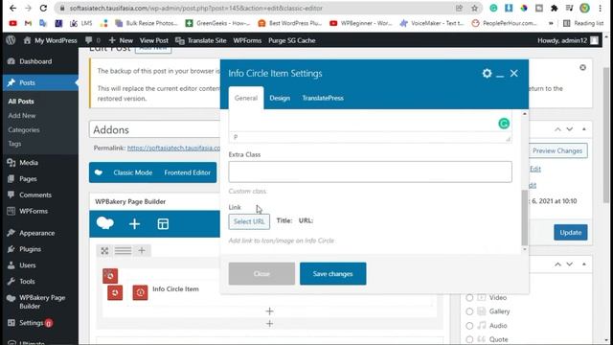Select the Quote post format radio
The width and height of the screenshot is (613, 345).
tap(469, 339)
